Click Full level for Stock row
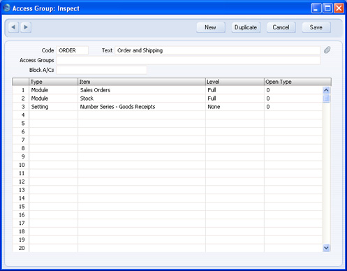Screen dimensions: 347x271 point(235,98)
